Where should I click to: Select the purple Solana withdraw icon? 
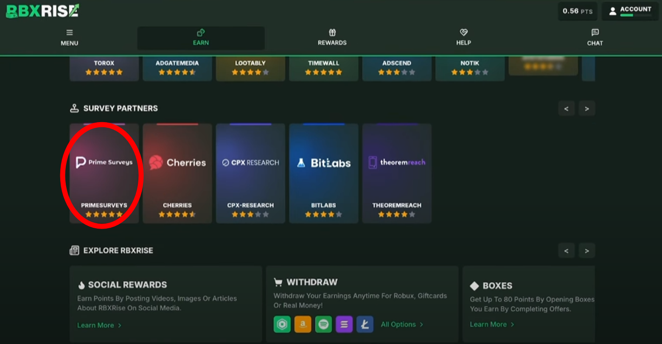(344, 324)
